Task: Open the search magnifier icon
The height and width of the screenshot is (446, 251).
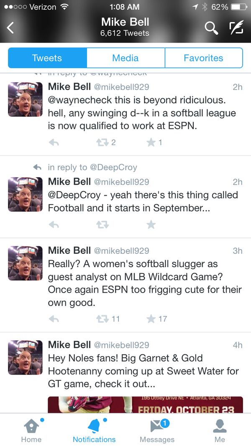Action: 211,28
